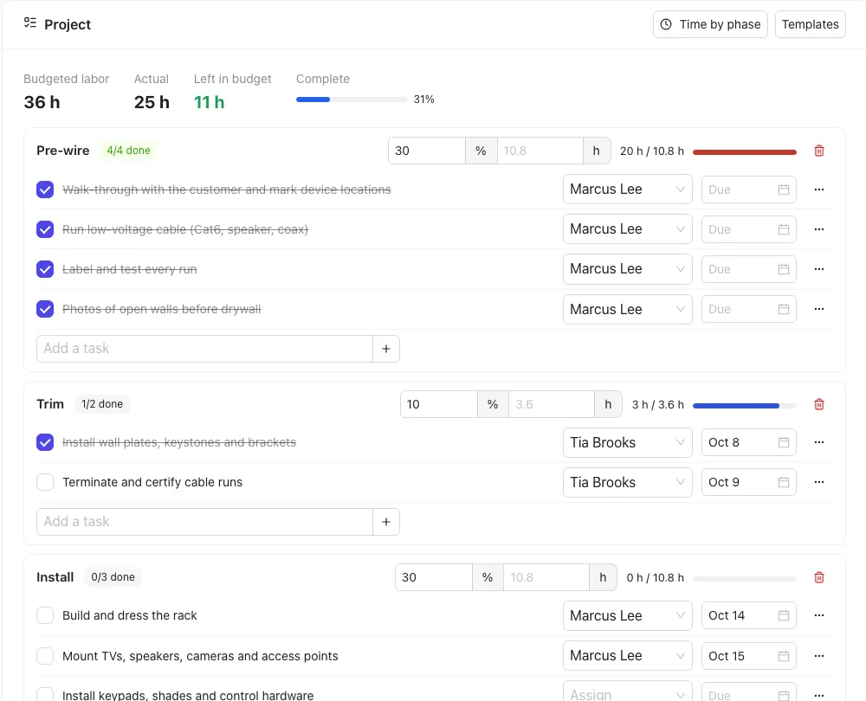Change assignee for Terminate and certify task
This screenshot has width=866, height=701.
[627, 482]
